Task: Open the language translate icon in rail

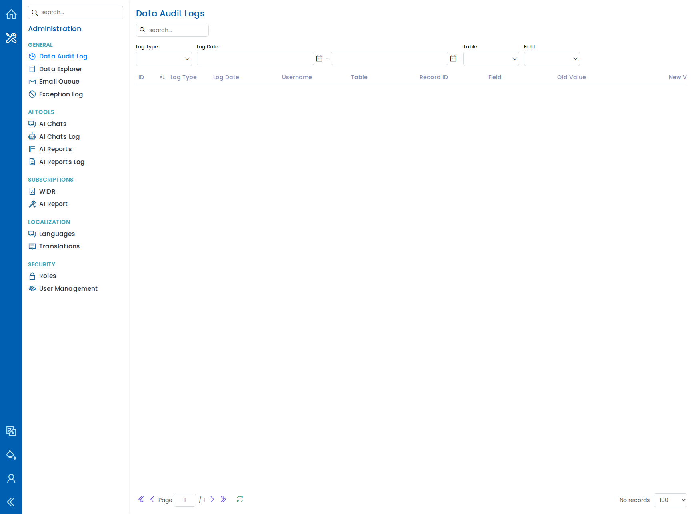Action: pos(11,431)
